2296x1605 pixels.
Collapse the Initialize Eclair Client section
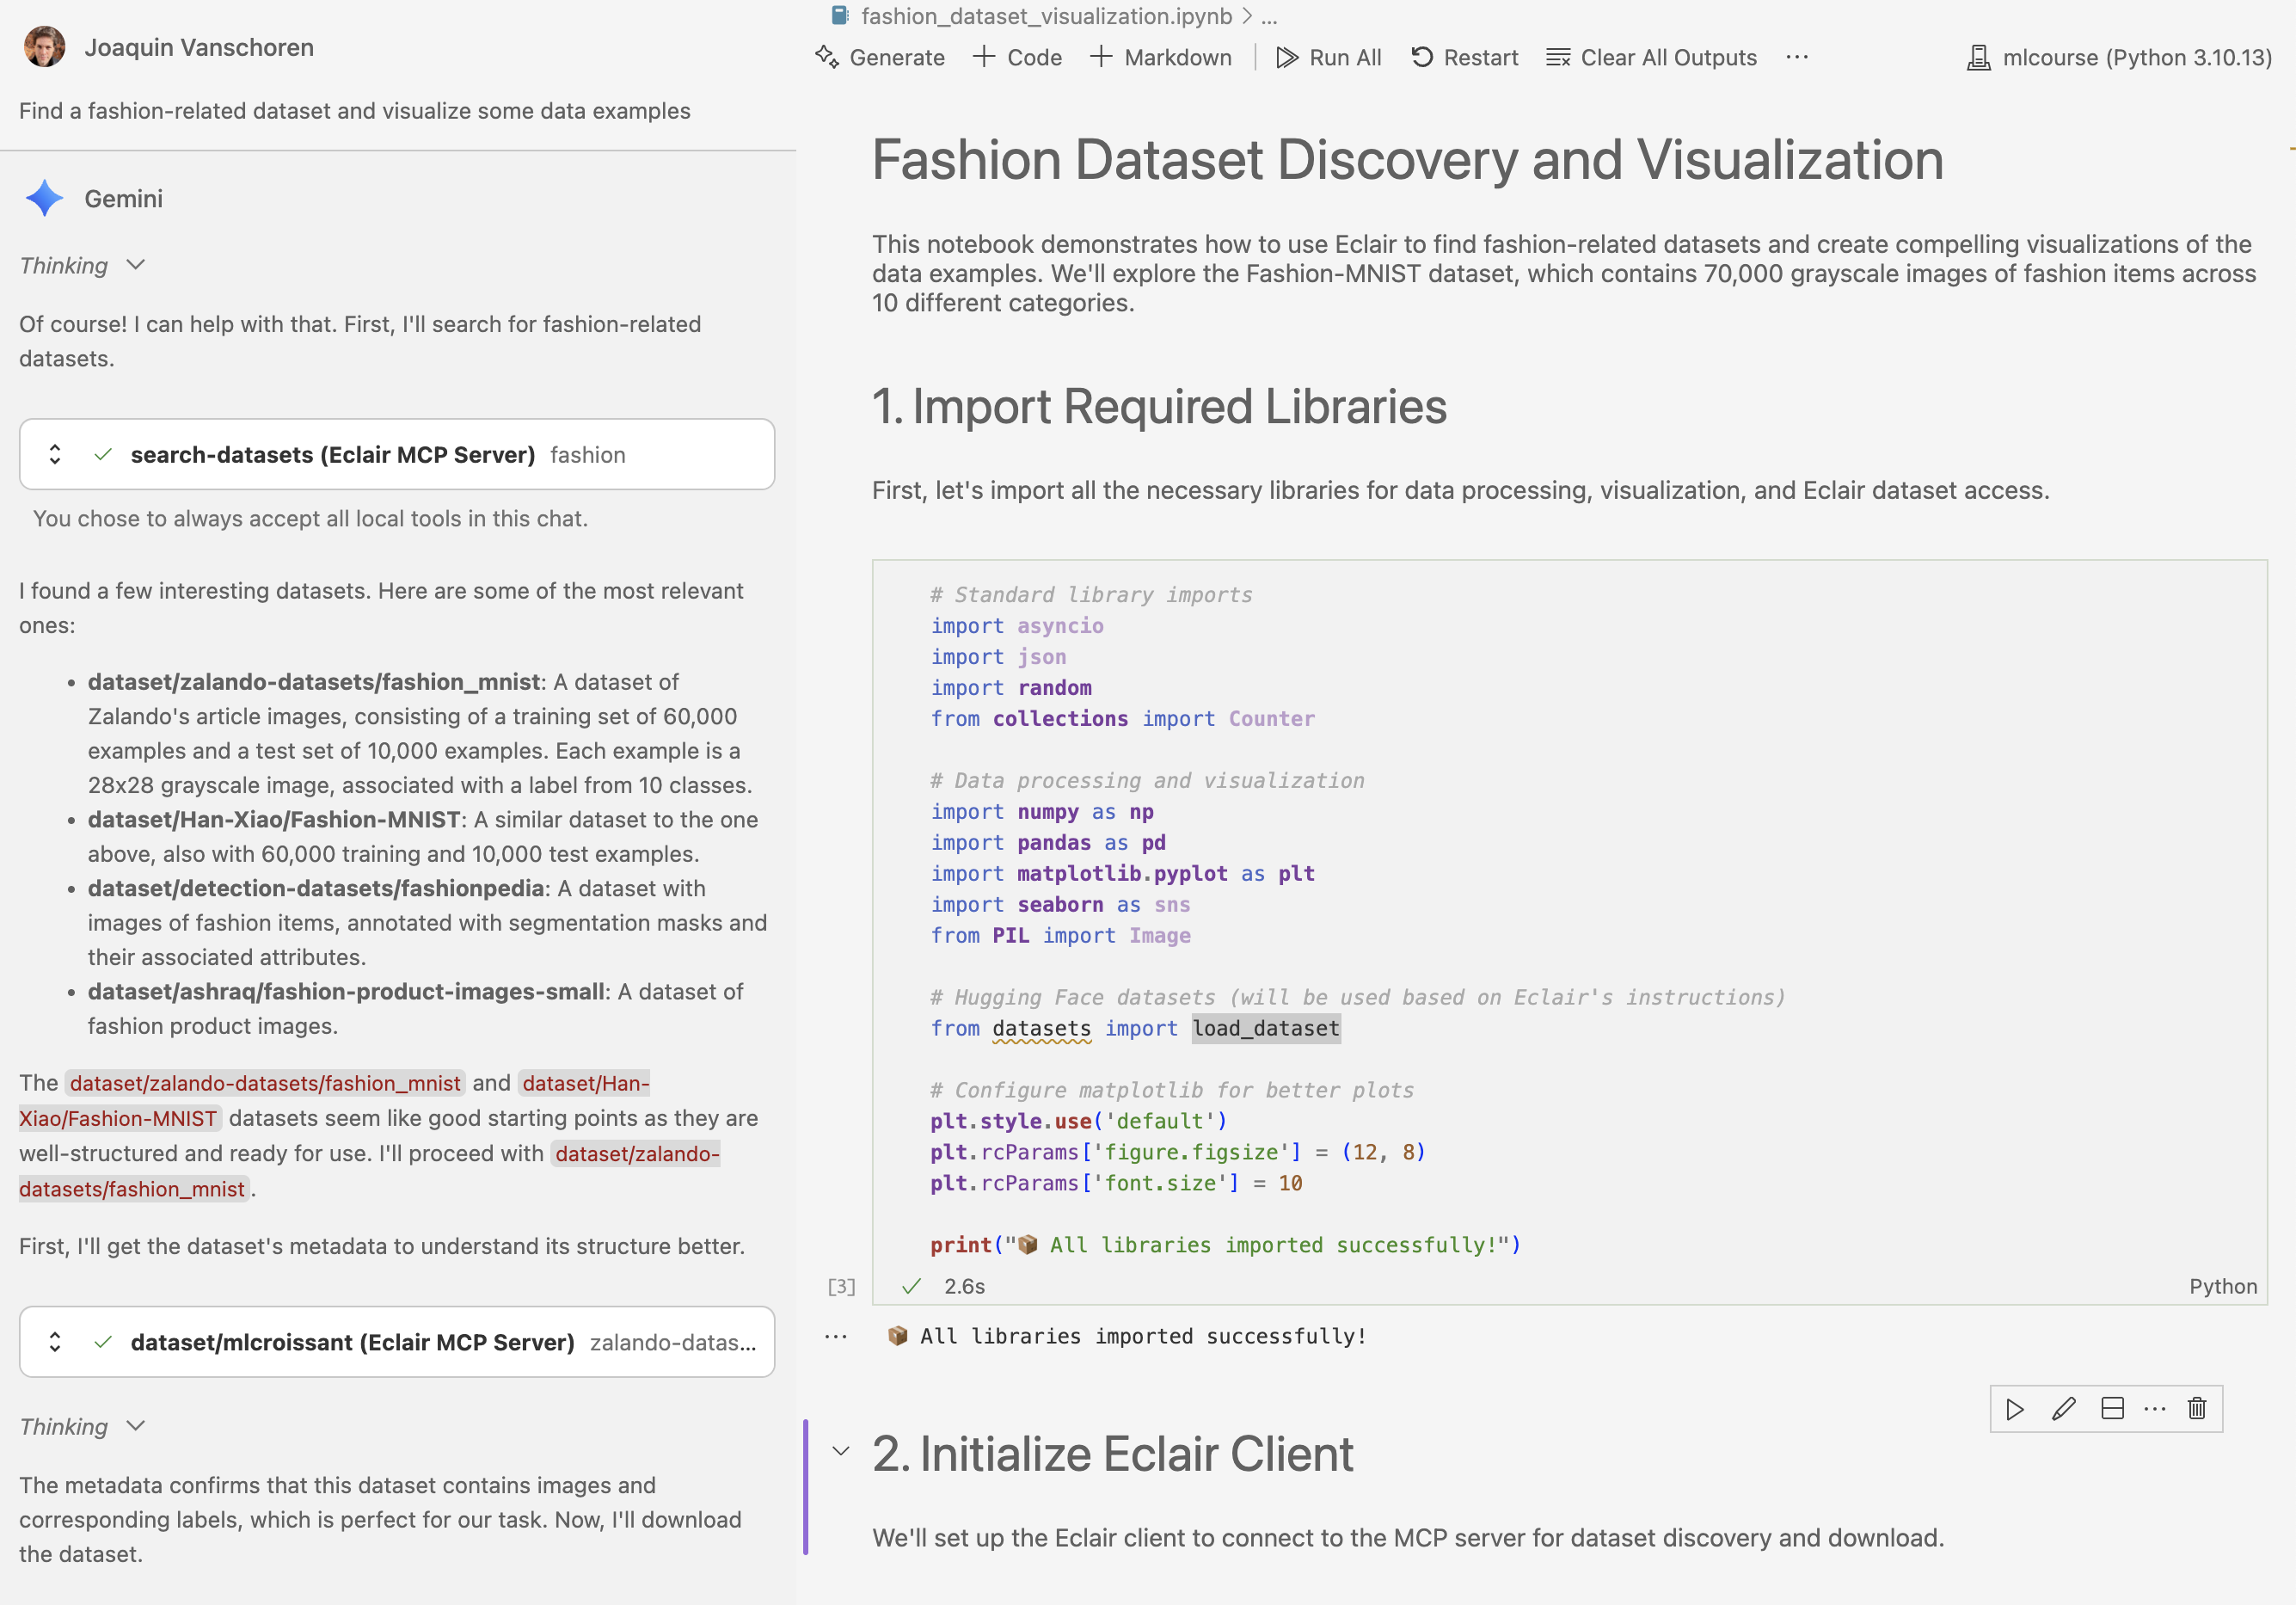point(841,1451)
